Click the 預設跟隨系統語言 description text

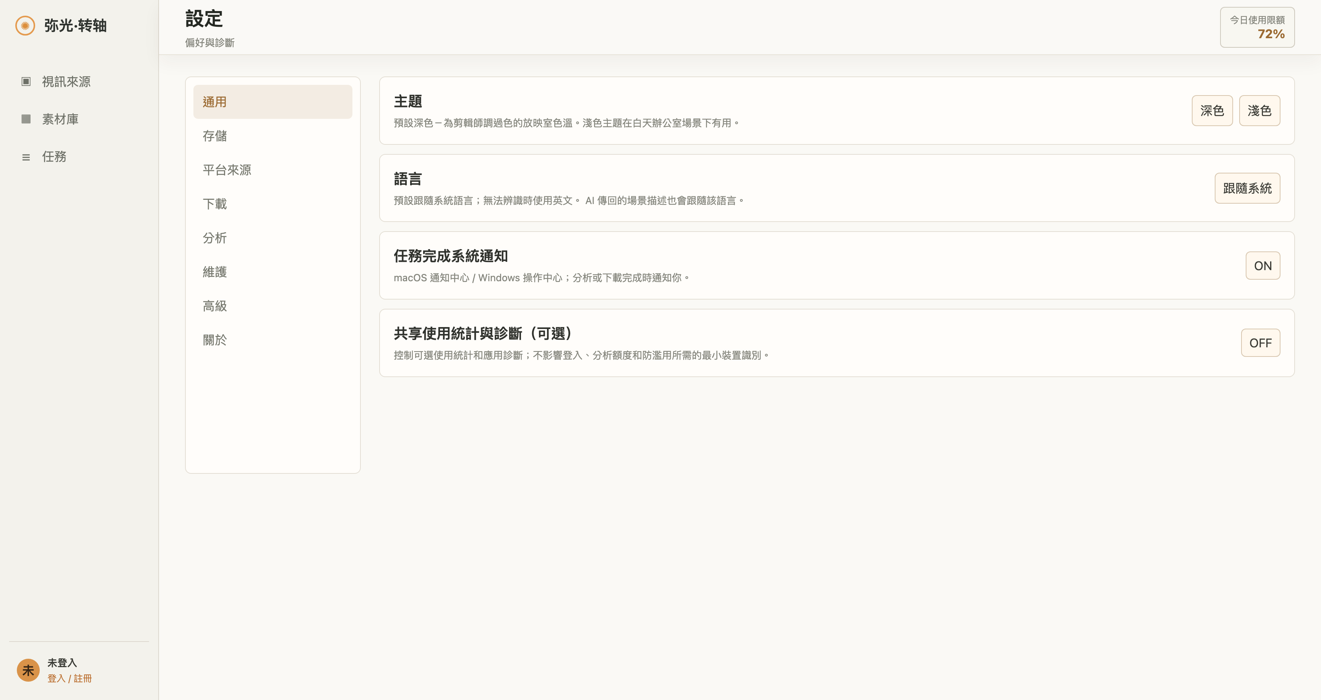coord(569,200)
